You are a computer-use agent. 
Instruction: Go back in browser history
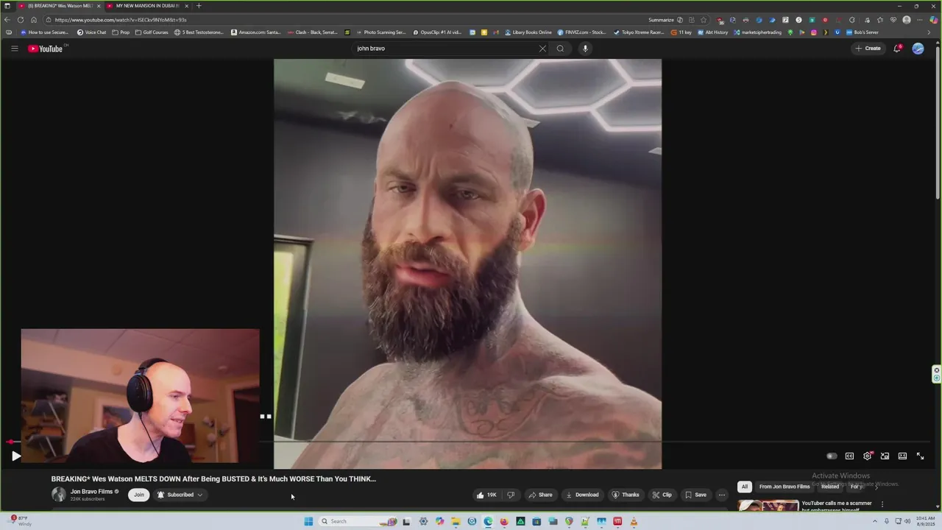(x=7, y=20)
